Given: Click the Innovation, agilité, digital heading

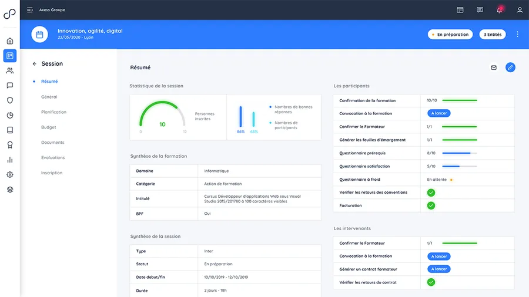Looking at the screenshot, I should [90, 31].
